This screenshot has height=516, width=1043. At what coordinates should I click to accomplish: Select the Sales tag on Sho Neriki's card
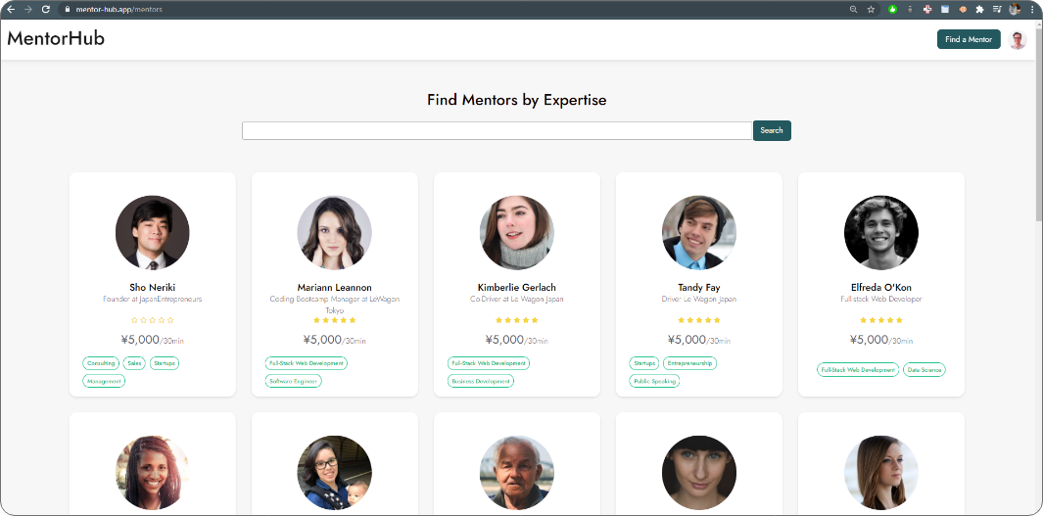point(134,363)
